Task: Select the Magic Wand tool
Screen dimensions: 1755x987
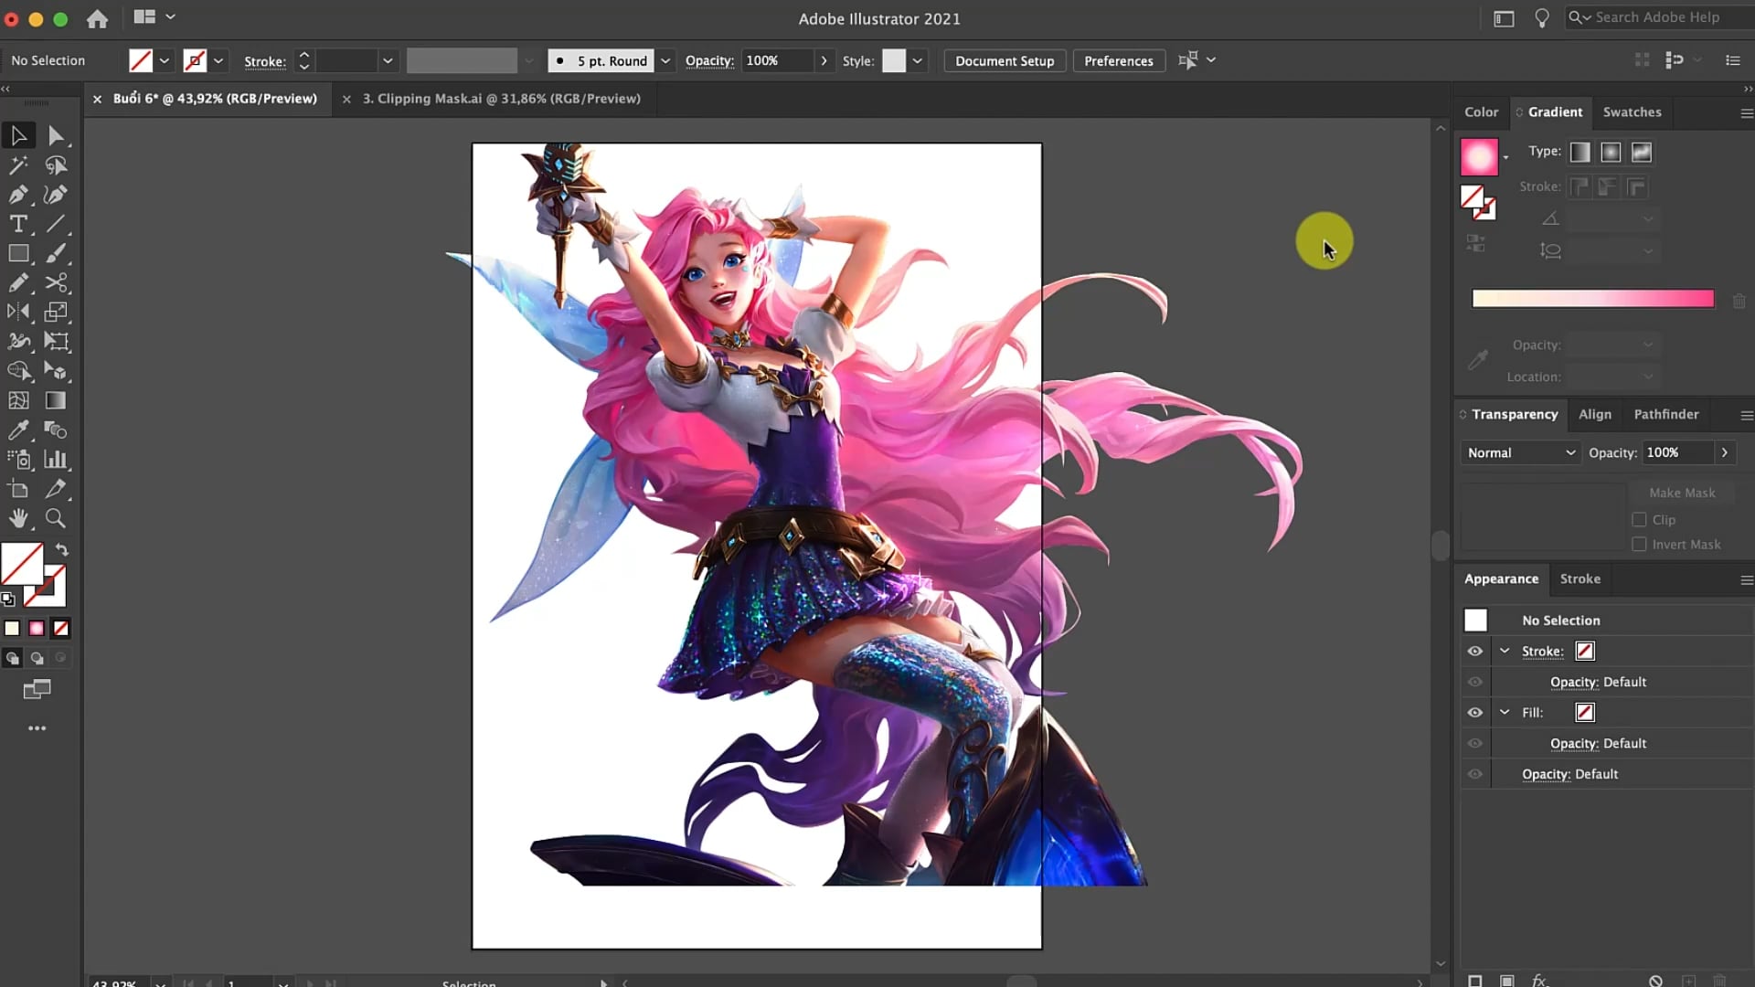Action: tap(18, 165)
